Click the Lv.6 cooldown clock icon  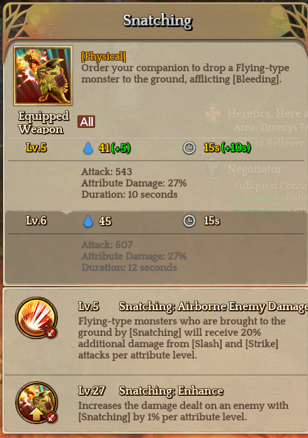tap(189, 221)
